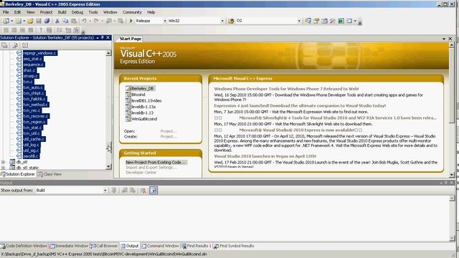The height and width of the screenshot is (258, 459).
Task: Click Windows Phone Developer Tools news headline
Action: coord(286,89)
